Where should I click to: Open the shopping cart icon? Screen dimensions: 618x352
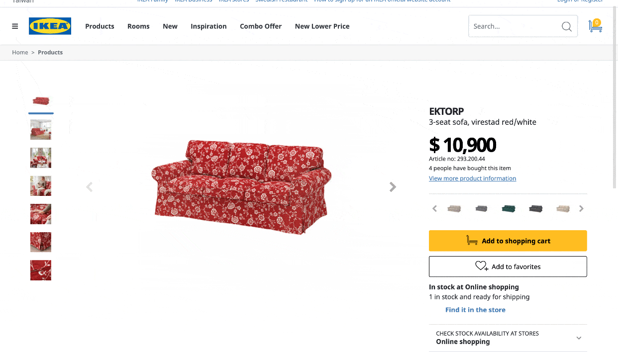tap(595, 26)
